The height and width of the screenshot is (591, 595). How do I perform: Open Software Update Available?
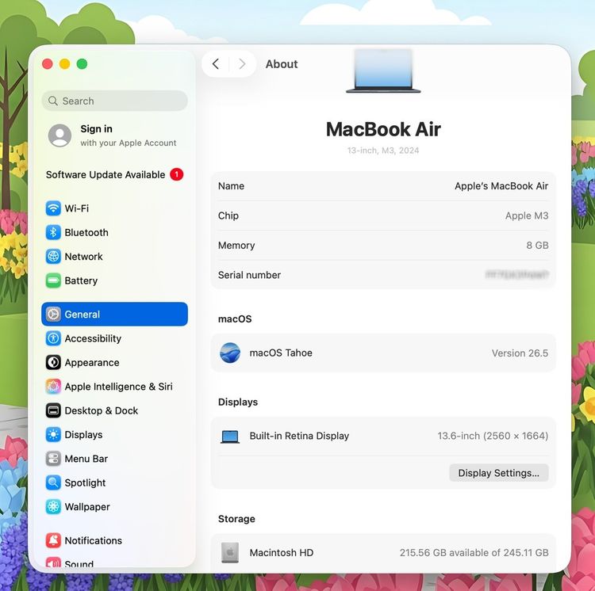point(114,174)
